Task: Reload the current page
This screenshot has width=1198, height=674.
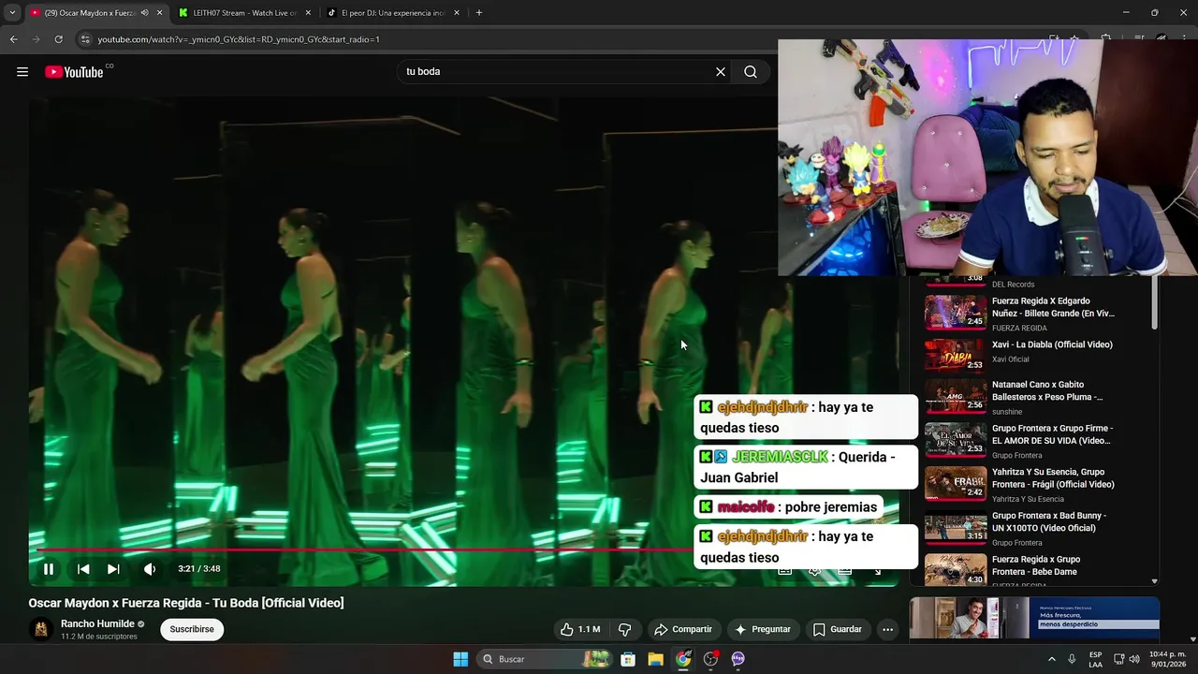Action: coord(58,39)
